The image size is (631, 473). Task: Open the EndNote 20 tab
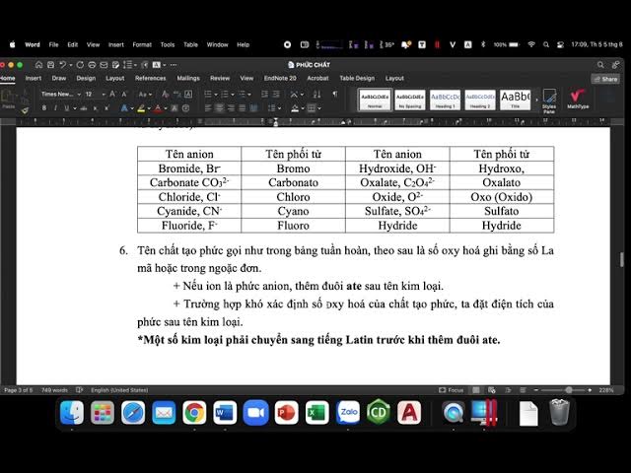click(280, 79)
